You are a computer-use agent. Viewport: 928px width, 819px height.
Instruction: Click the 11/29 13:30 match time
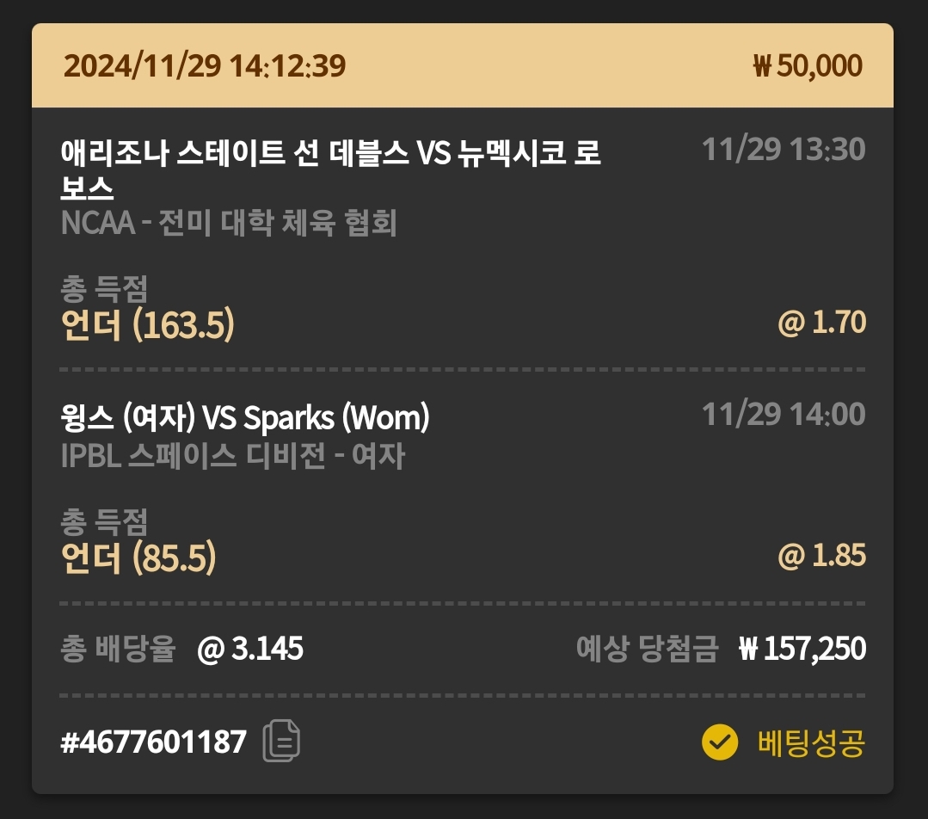pyautogui.click(x=784, y=150)
